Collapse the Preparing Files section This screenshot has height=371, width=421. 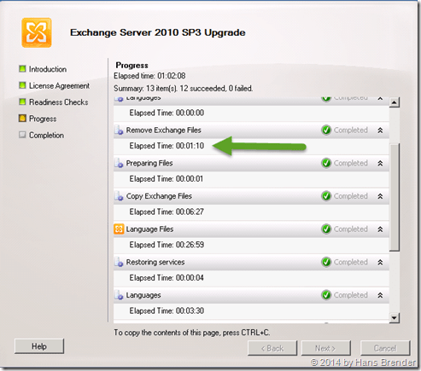[x=380, y=164]
